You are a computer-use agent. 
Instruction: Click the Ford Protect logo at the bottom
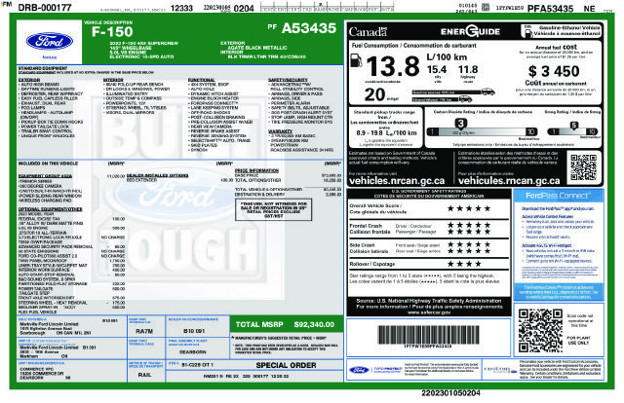374,370
